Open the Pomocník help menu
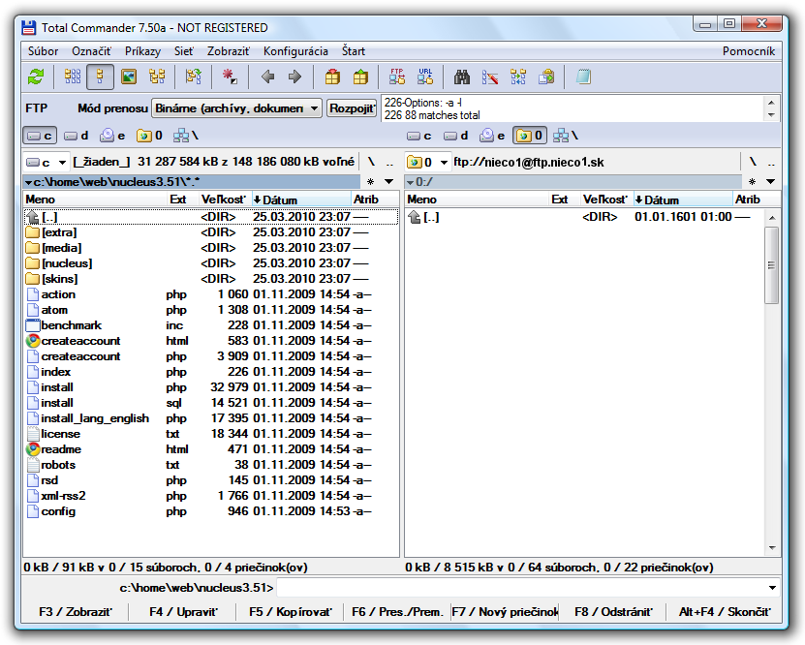 [x=749, y=51]
